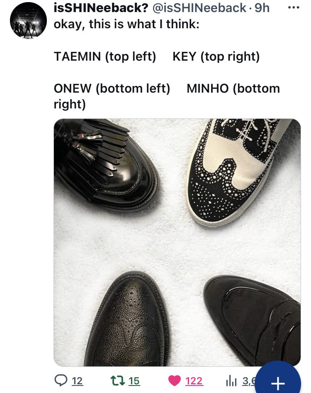The image size is (311, 393).
Task: Open the reply comment icon
Action: [61, 381]
